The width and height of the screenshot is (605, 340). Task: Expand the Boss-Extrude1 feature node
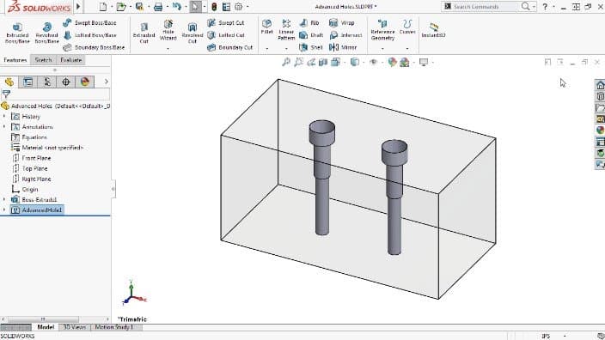4,199
